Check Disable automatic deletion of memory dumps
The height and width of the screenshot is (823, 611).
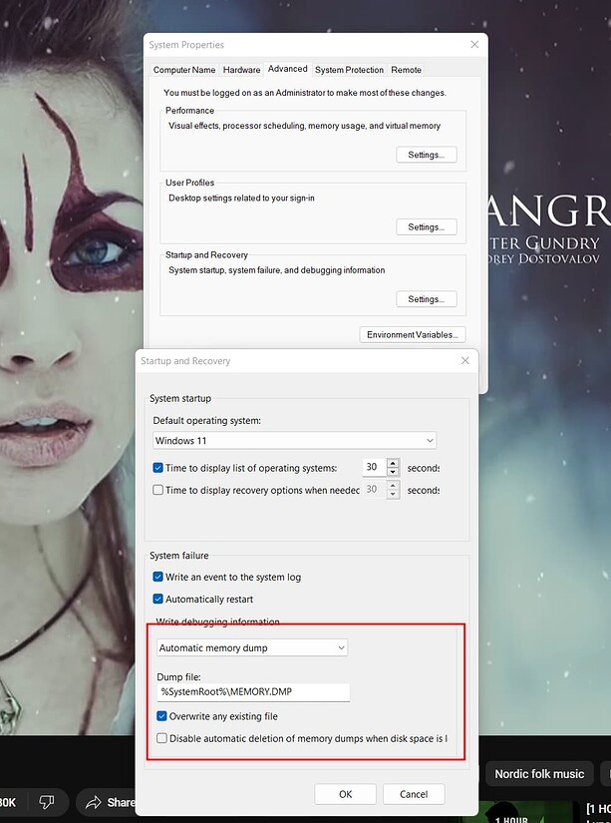coord(162,739)
